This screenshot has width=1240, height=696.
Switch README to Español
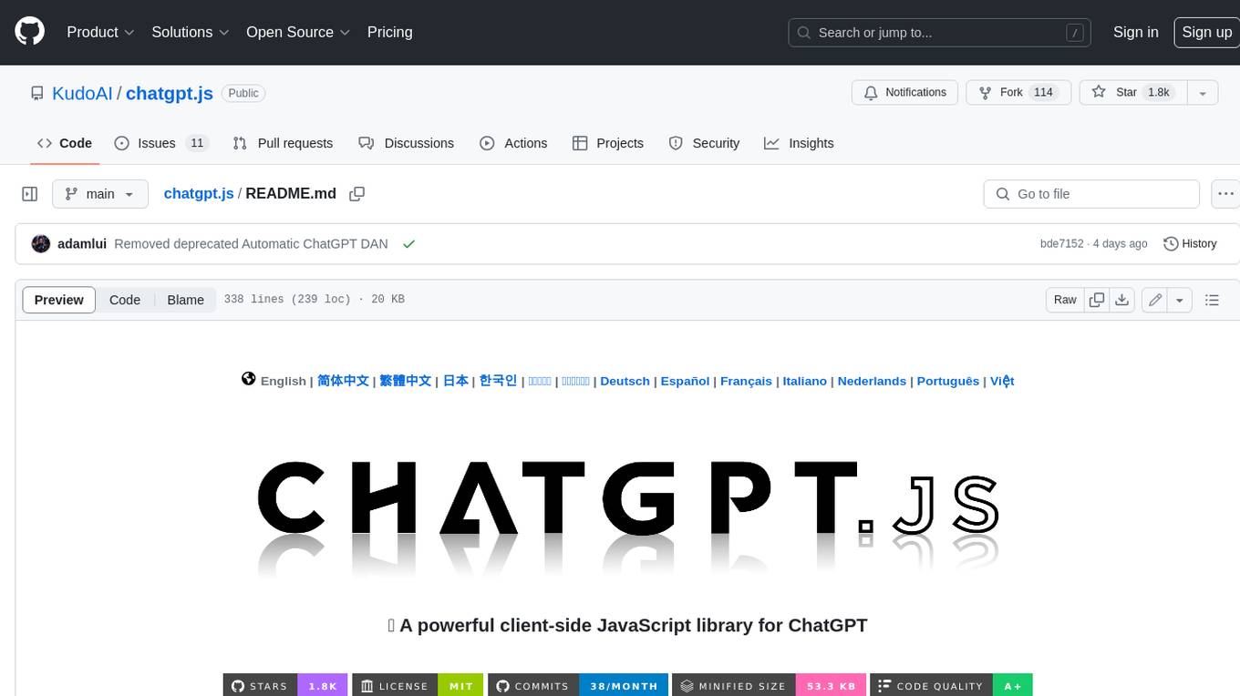click(685, 381)
